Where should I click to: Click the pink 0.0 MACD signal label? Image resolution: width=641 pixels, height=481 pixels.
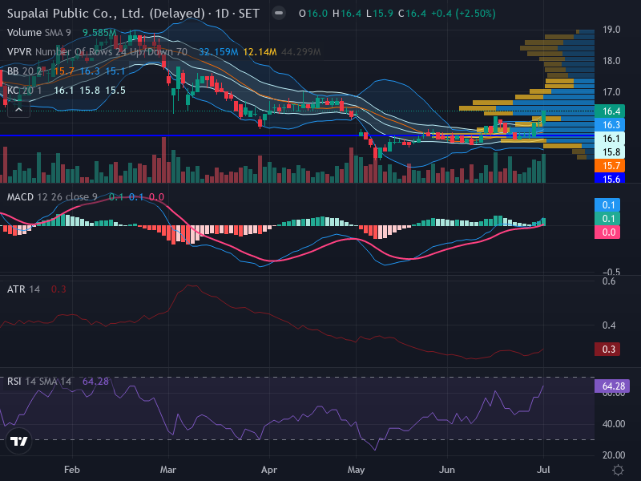pyautogui.click(x=607, y=232)
